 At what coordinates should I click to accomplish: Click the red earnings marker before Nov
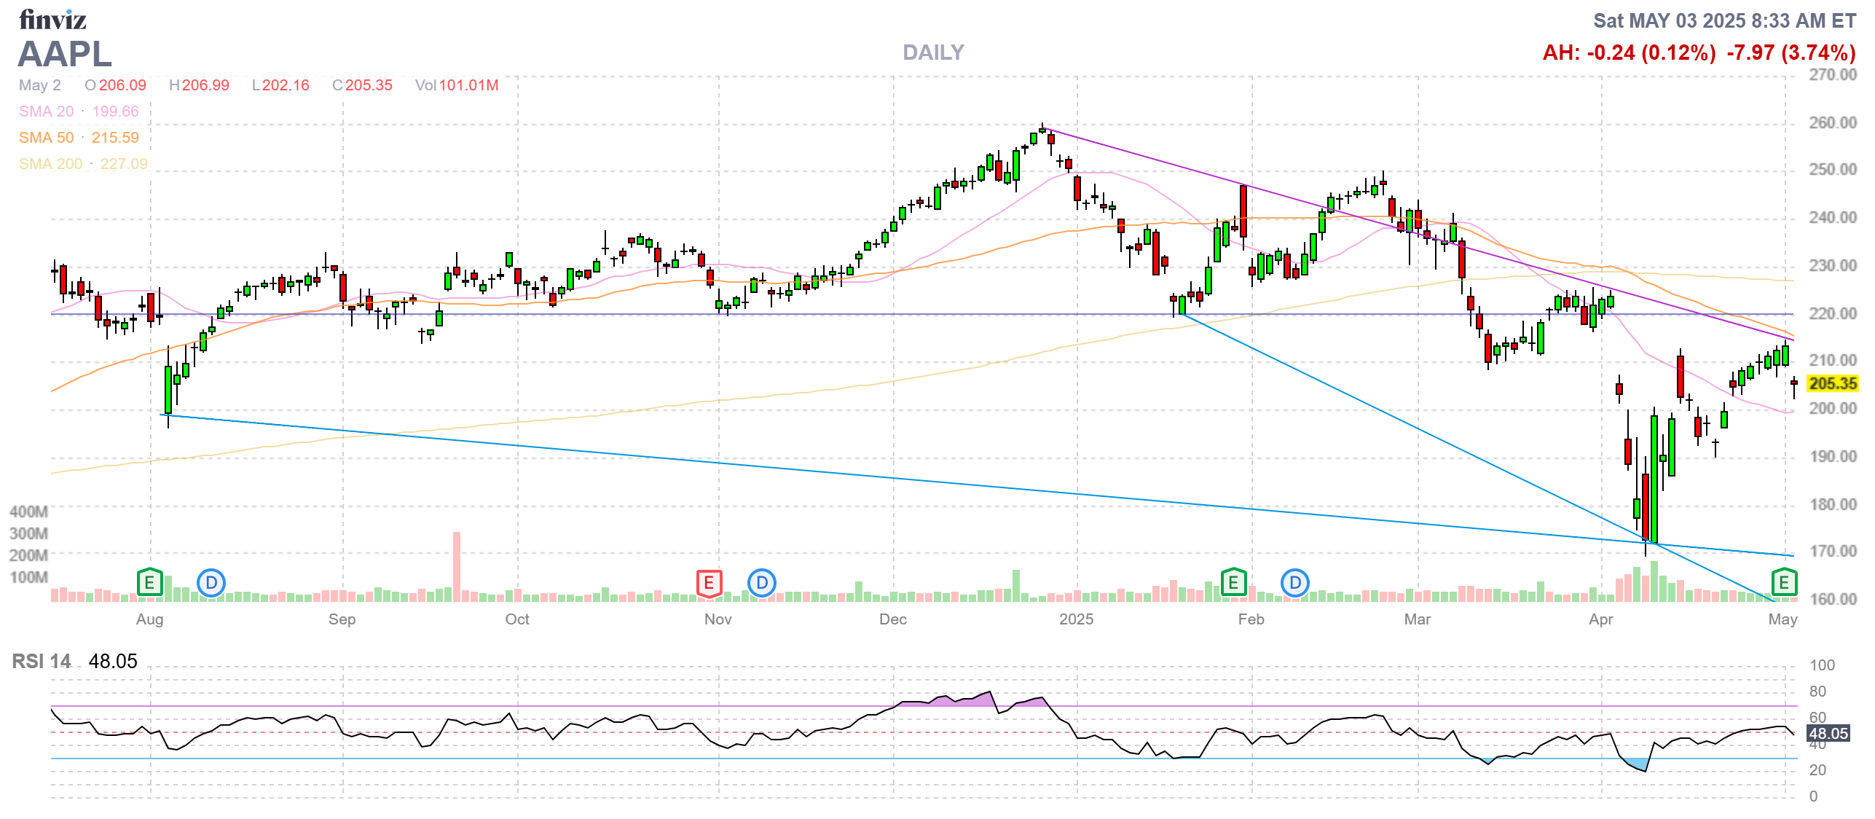pos(709,583)
